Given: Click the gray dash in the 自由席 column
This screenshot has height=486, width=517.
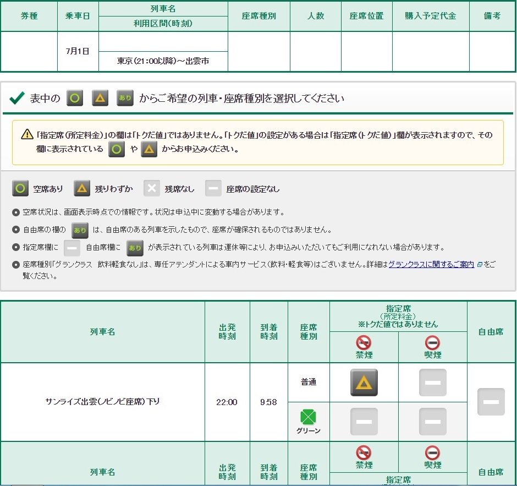Looking at the screenshot, I should (x=491, y=402).
